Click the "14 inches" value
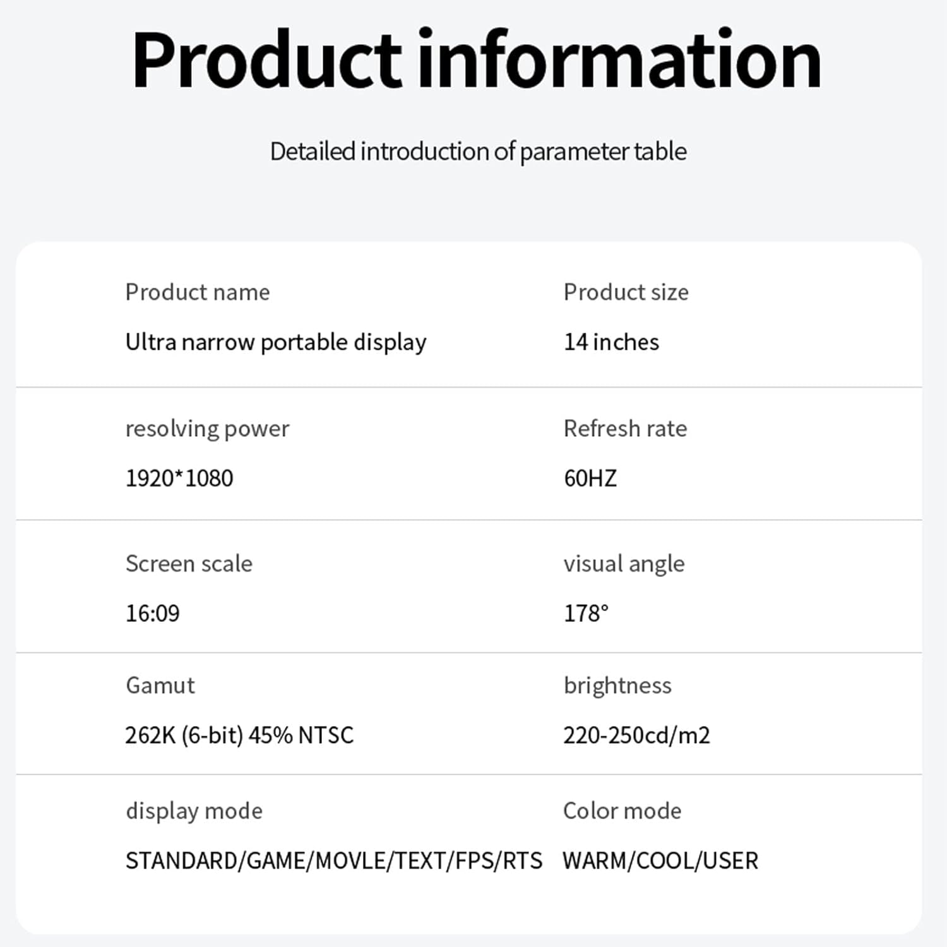This screenshot has width=947, height=947. (611, 342)
